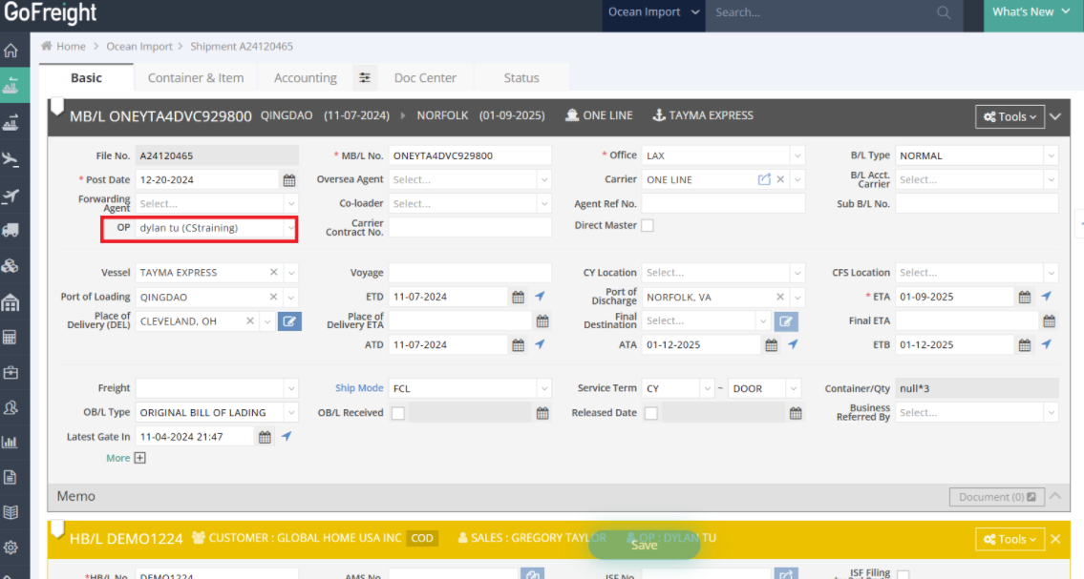Click the Ocean Import breadcrumb link
Screen dimensions: 1084x579
(139, 46)
